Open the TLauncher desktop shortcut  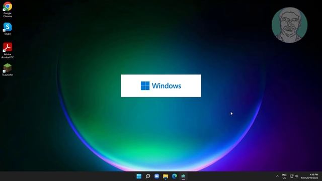8,70
